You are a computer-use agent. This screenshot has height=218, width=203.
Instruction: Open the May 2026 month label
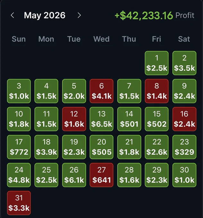[x=45, y=15]
